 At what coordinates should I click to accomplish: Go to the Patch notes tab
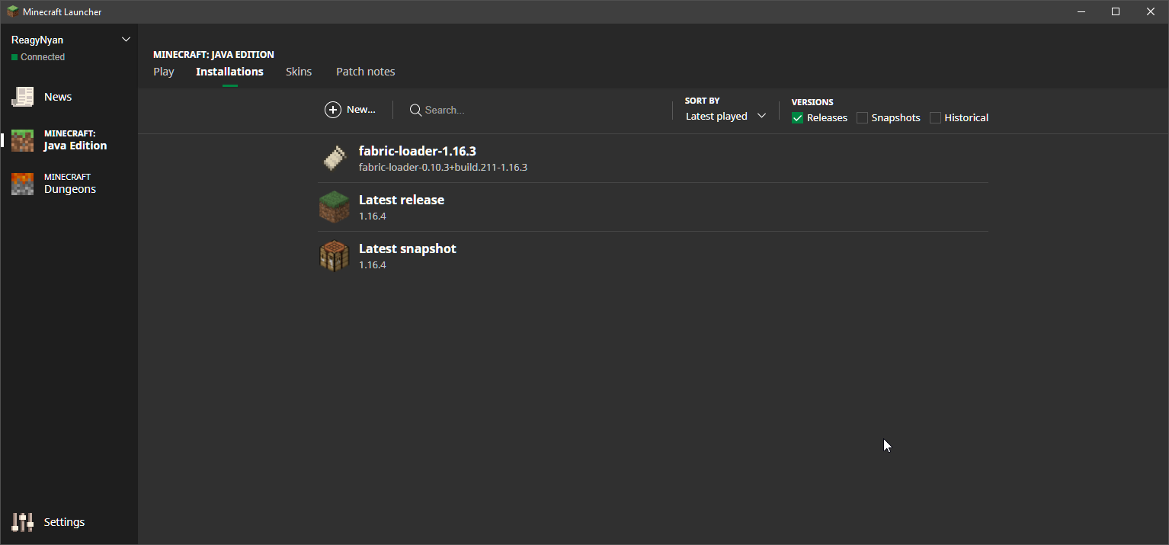366,72
